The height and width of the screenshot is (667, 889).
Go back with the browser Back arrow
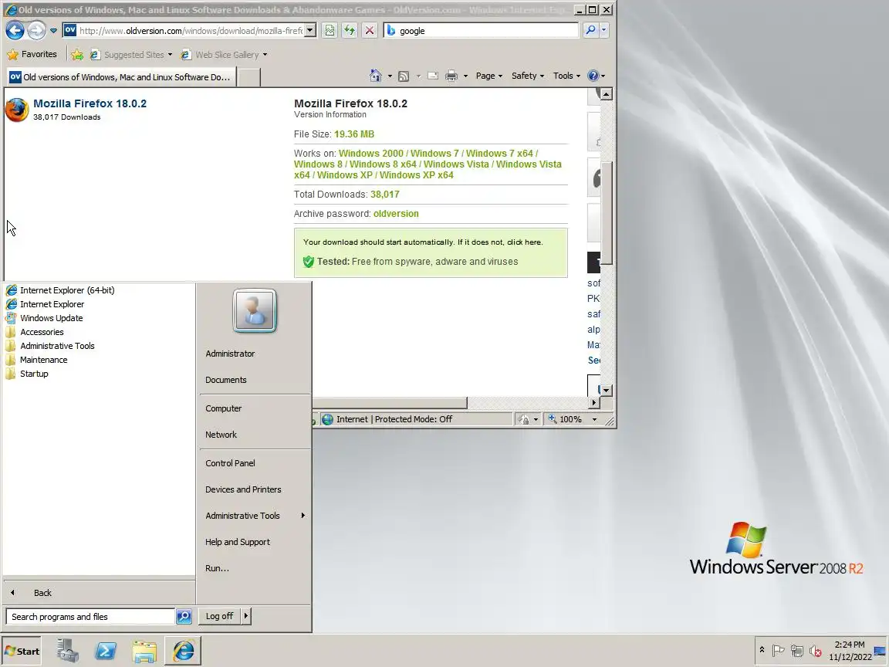tap(15, 31)
